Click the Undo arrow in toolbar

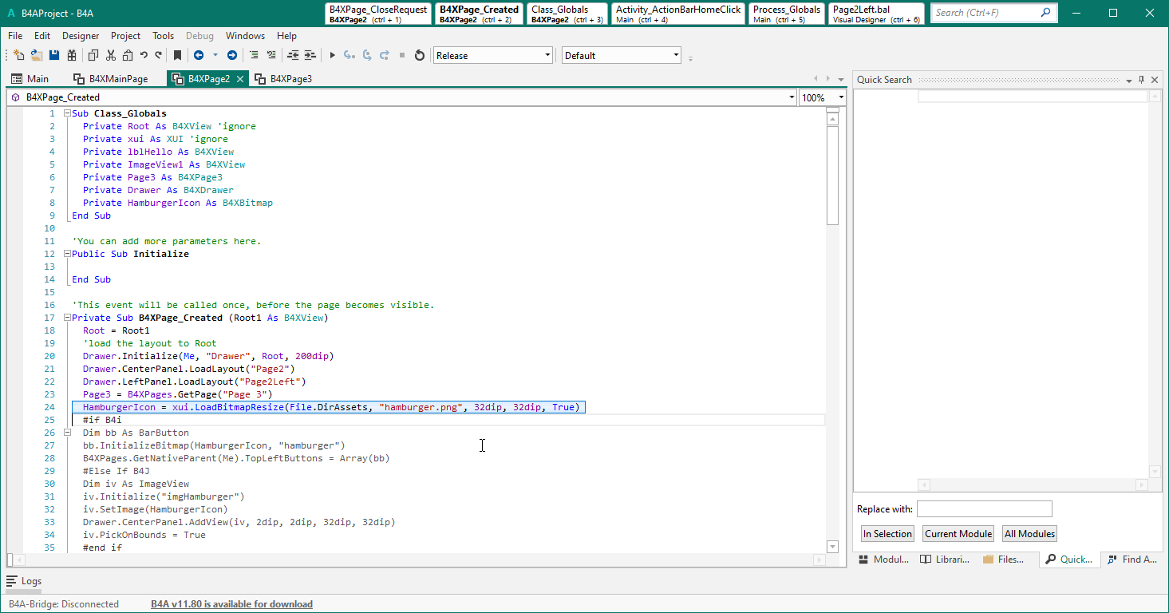tap(144, 55)
